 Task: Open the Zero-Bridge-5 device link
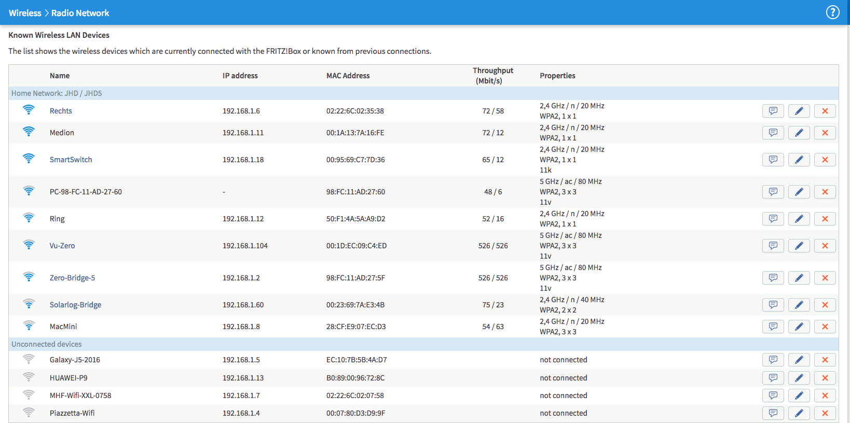click(72, 278)
